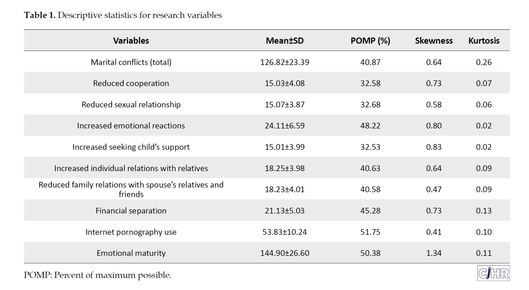Click the 51.75 POMP value
Screen dimensions: 529x290
point(370,232)
